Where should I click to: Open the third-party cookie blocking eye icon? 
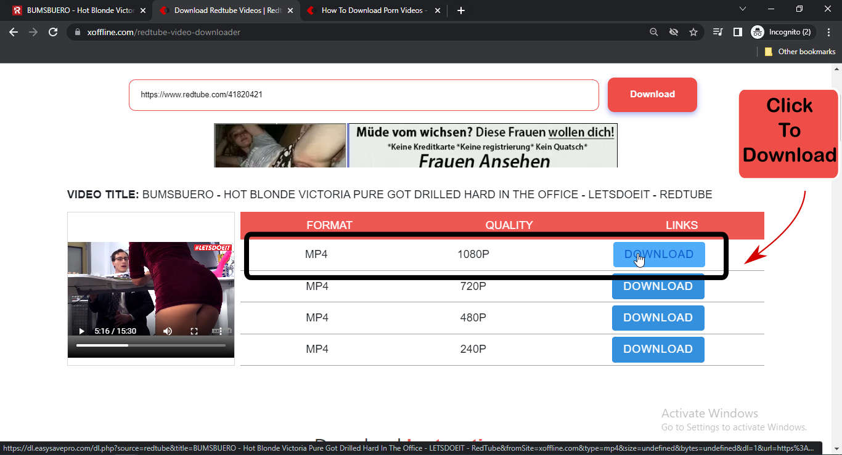(674, 32)
